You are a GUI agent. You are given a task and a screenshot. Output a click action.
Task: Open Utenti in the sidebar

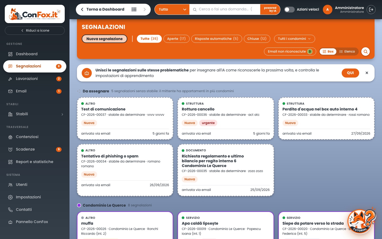[35, 185]
